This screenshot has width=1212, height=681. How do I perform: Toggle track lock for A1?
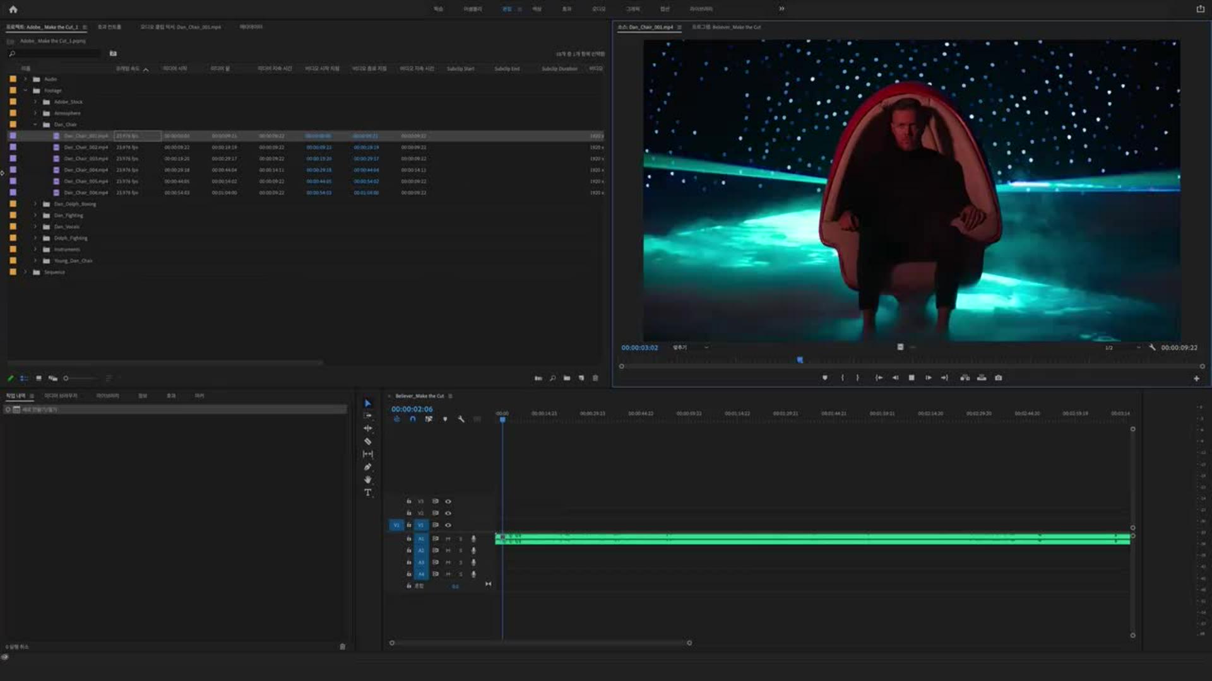point(408,538)
